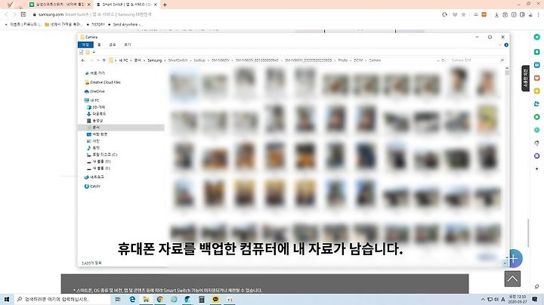Open Calculator from the taskbar
Screen dimensions: 544x305
click(x=202, y=299)
